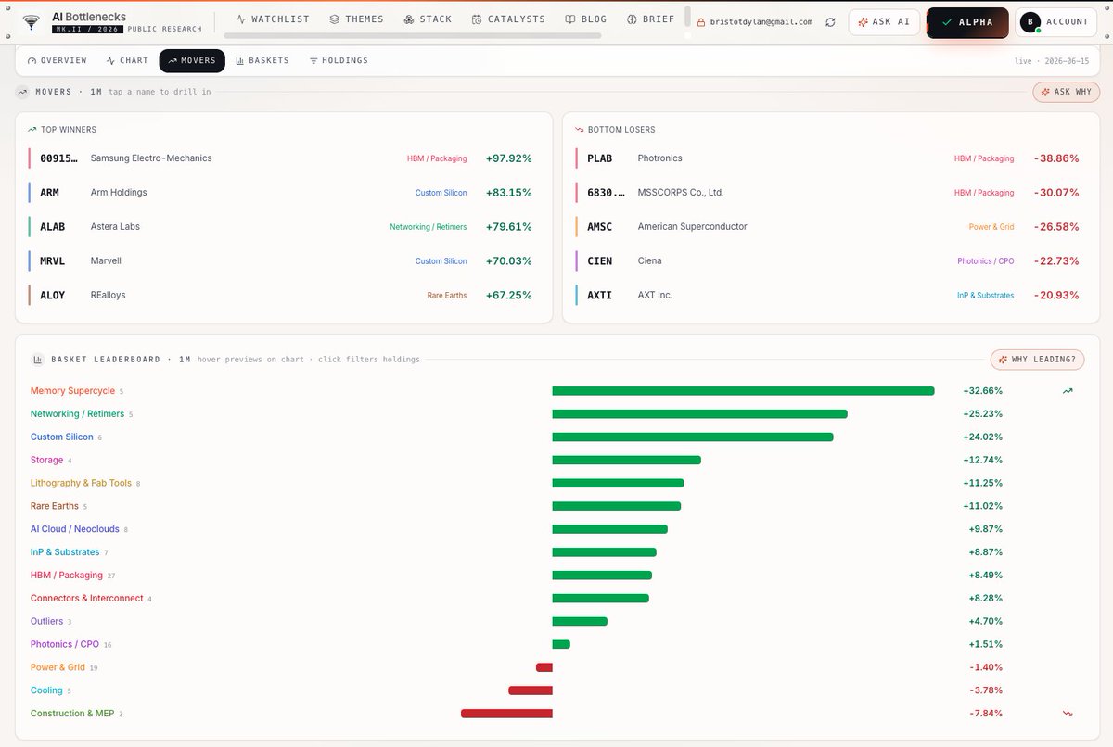The width and height of the screenshot is (1113, 747).
Task: Open the Account menu button
Action: coord(1055,22)
